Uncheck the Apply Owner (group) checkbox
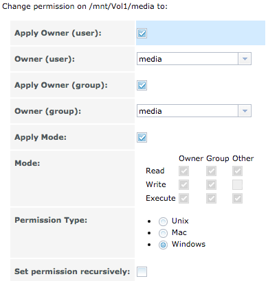 142,86
